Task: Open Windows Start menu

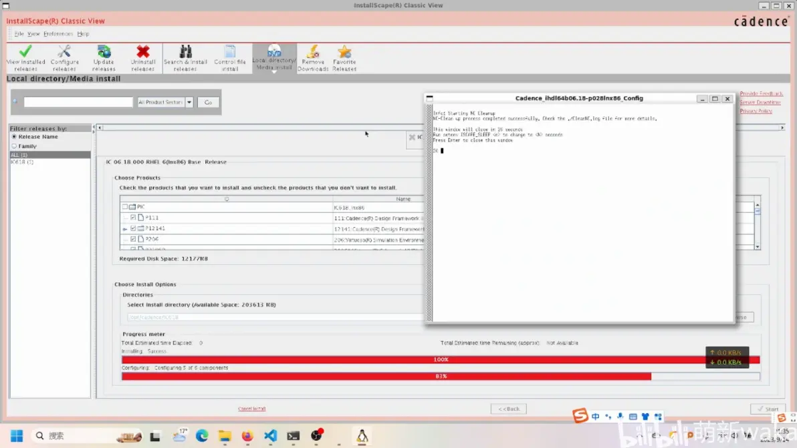Action: (x=17, y=436)
